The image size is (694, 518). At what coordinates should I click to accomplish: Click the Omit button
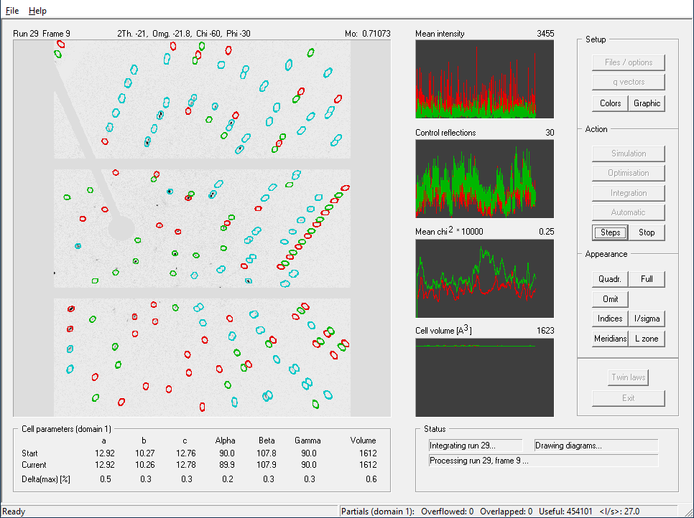click(x=610, y=299)
